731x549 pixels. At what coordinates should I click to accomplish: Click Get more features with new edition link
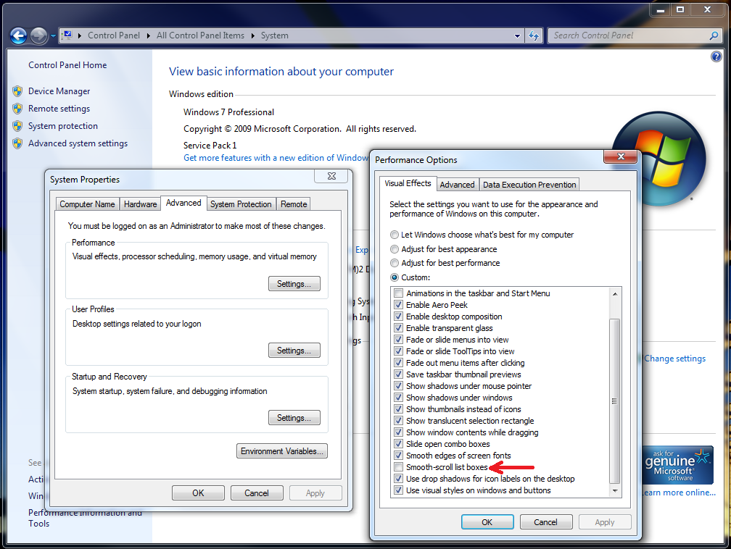pyautogui.click(x=276, y=158)
